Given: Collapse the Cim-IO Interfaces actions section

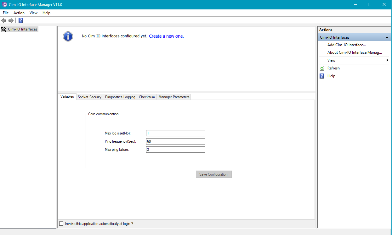Looking at the screenshot, I should (387, 37).
